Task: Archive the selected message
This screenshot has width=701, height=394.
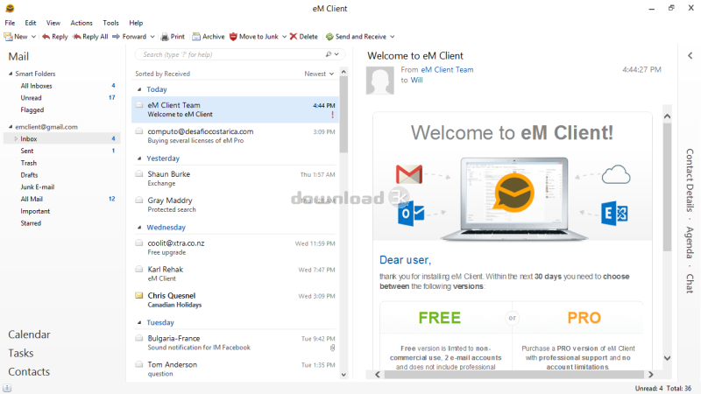Action: [x=209, y=37]
